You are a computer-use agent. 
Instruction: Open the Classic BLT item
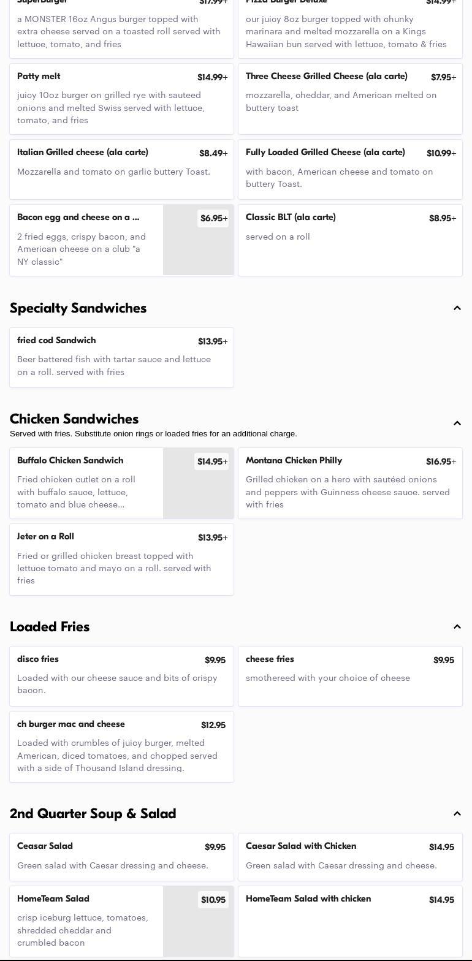350,240
